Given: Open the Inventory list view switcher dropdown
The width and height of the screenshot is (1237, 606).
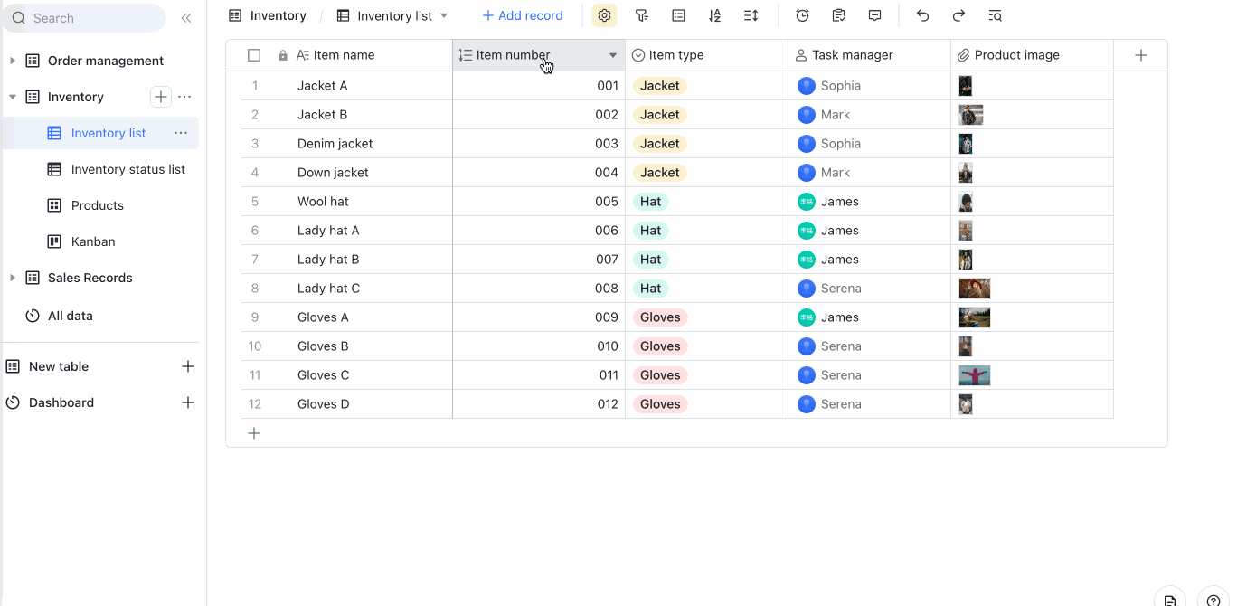Looking at the screenshot, I should click(443, 15).
